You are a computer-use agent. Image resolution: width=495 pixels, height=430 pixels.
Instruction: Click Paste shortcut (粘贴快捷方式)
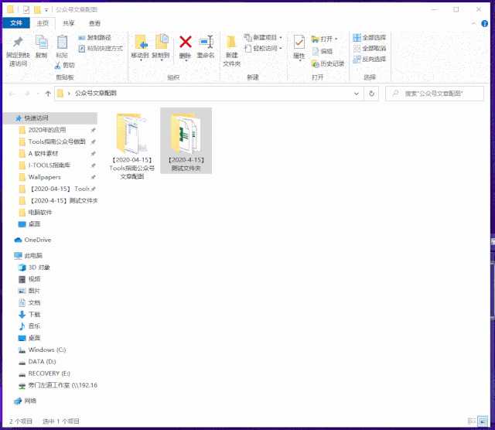coord(101,48)
